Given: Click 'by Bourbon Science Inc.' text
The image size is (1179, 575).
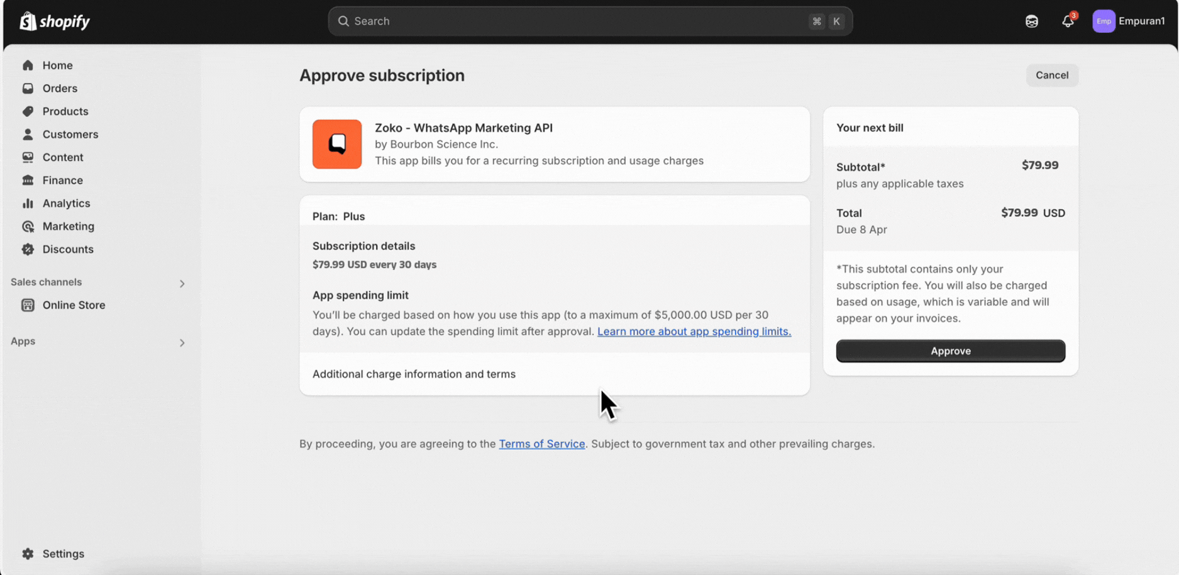Looking at the screenshot, I should pyautogui.click(x=436, y=145).
